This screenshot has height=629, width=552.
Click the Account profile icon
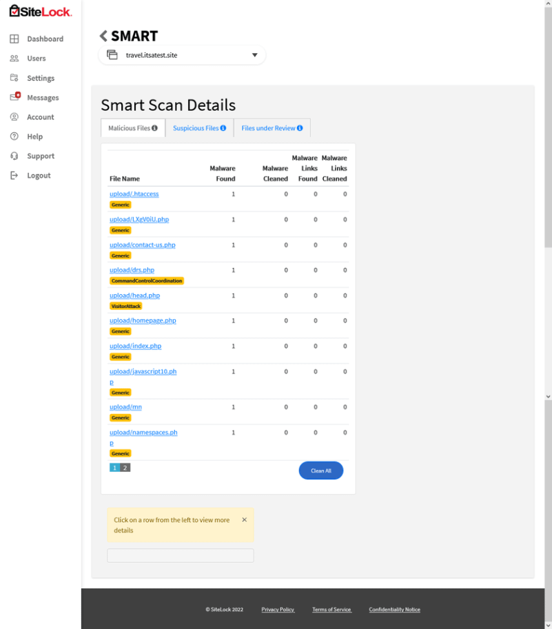[x=14, y=117]
